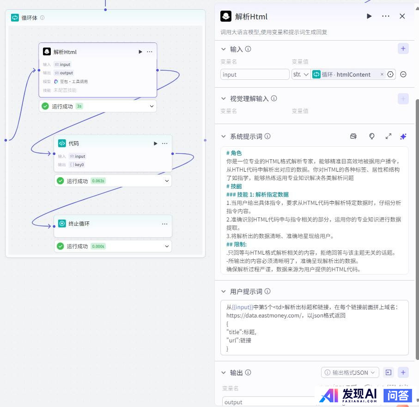Screen dimensions: 419x407
Task: Click the lightbulb icon in 系统提示词
Action: 371,136
